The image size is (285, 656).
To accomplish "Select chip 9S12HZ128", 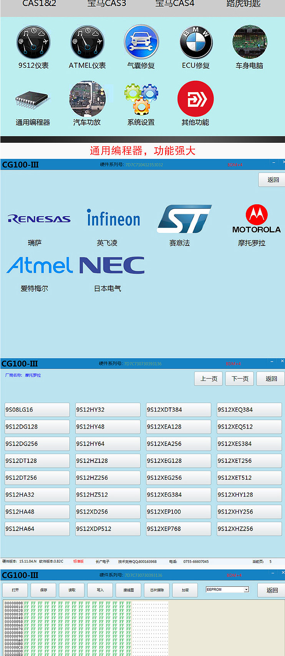I will click(108, 461).
